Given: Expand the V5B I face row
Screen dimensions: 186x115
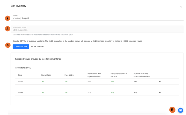Looking at the screenshot, I should pos(160,93).
